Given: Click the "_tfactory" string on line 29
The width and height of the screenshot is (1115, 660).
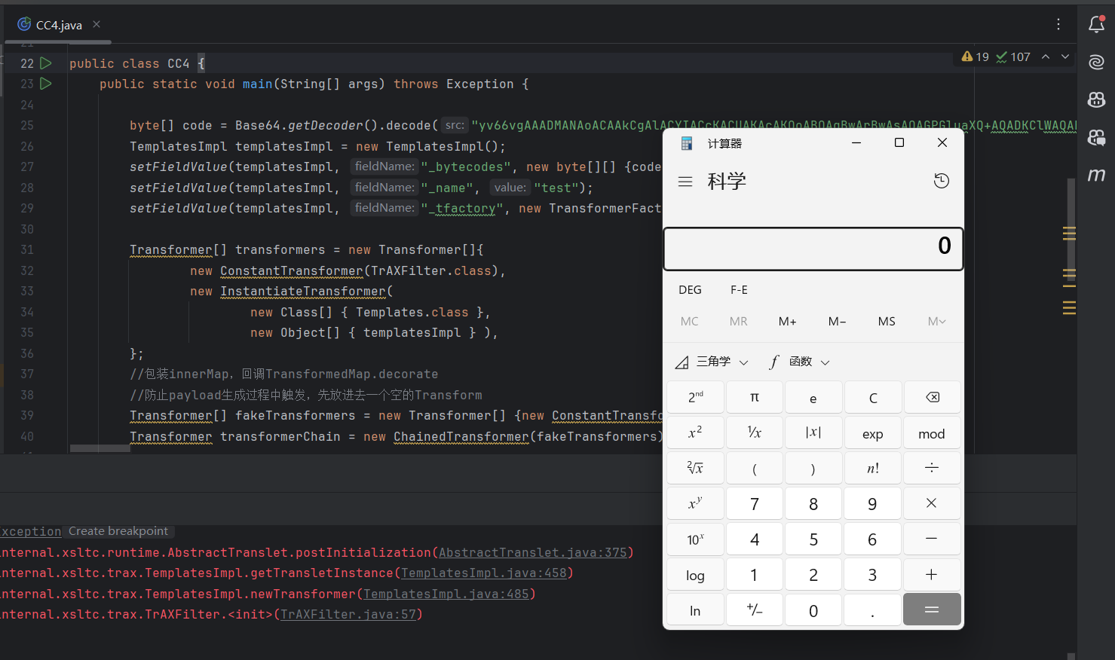Looking at the screenshot, I should pyautogui.click(x=461, y=208).
